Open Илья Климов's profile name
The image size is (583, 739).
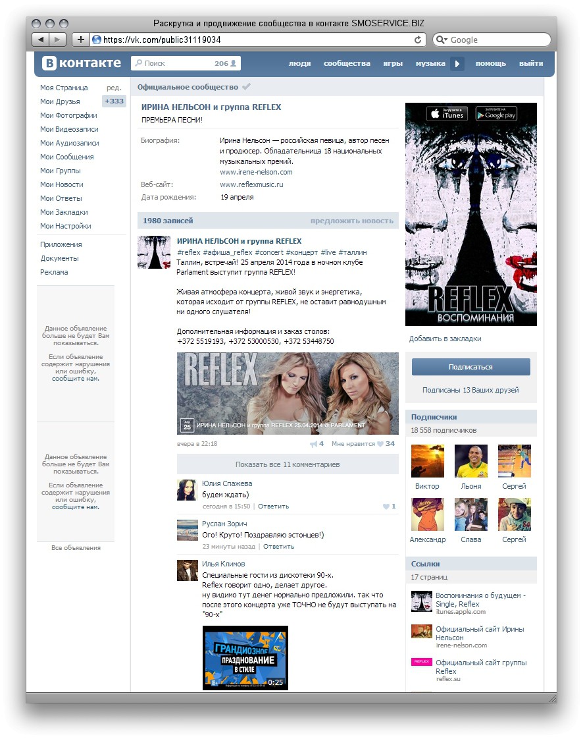pyautogui.click(x=223, y=564)
